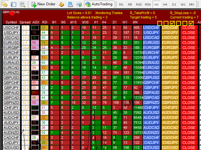Click the GBPAUD ADX value 77
201x150 pixels.
[x=35, y=93]
